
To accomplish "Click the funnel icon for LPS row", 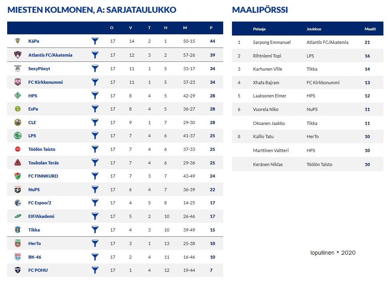I will [x=95, y=136].
